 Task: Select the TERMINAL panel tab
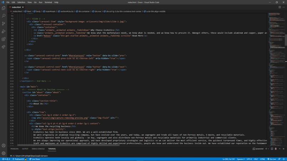52,149
